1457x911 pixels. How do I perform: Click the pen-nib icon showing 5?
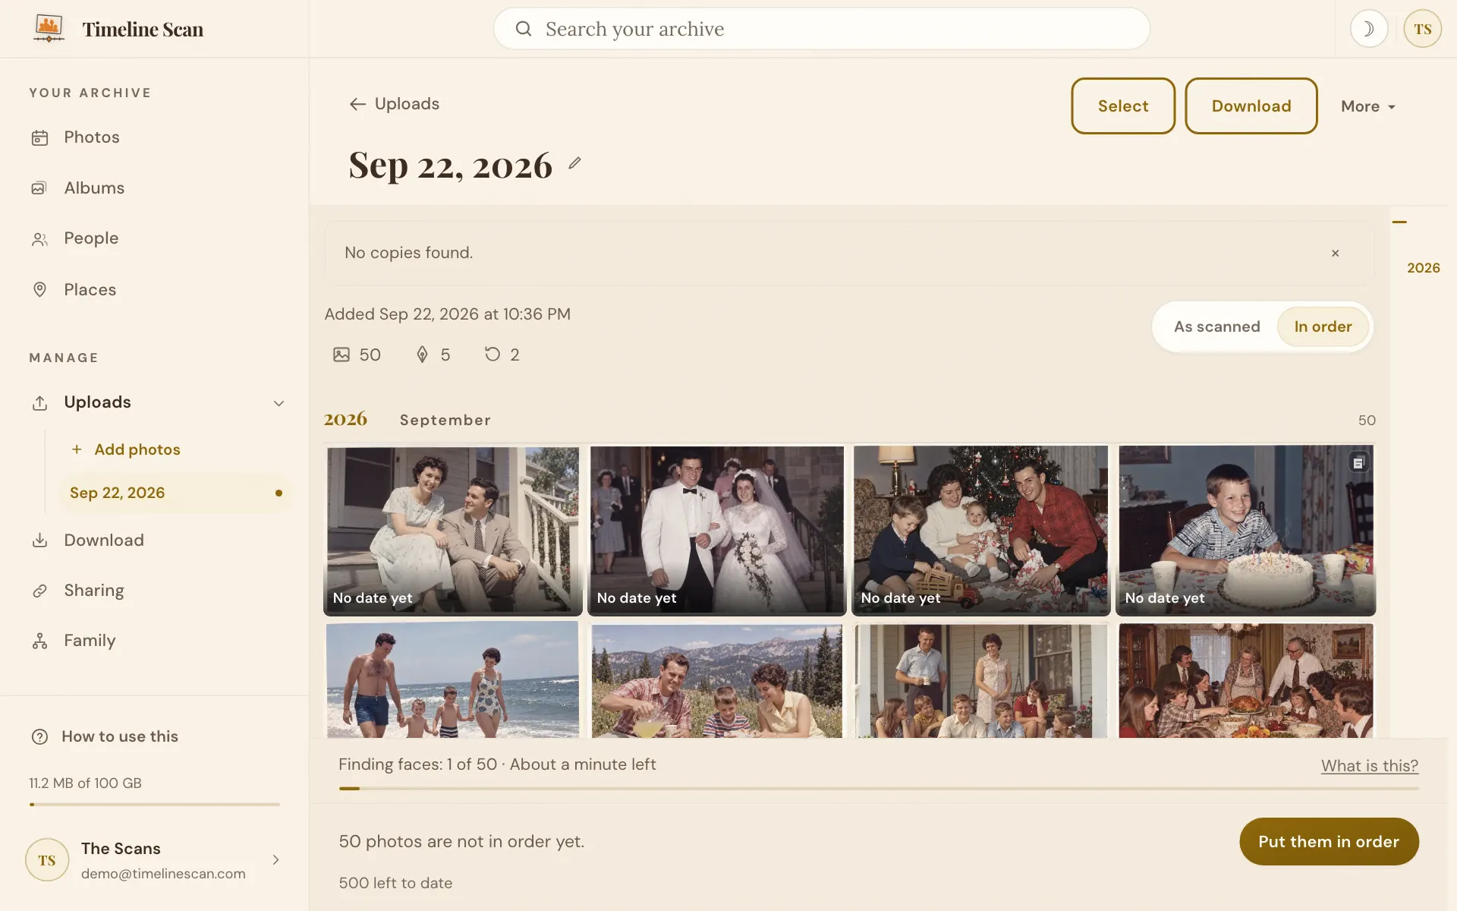click(x=423, y=355)
